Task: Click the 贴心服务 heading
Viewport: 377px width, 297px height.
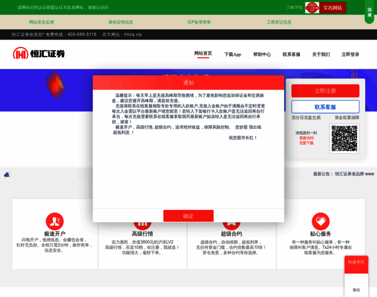Action: pyautogui.click(x=320, y=234)
